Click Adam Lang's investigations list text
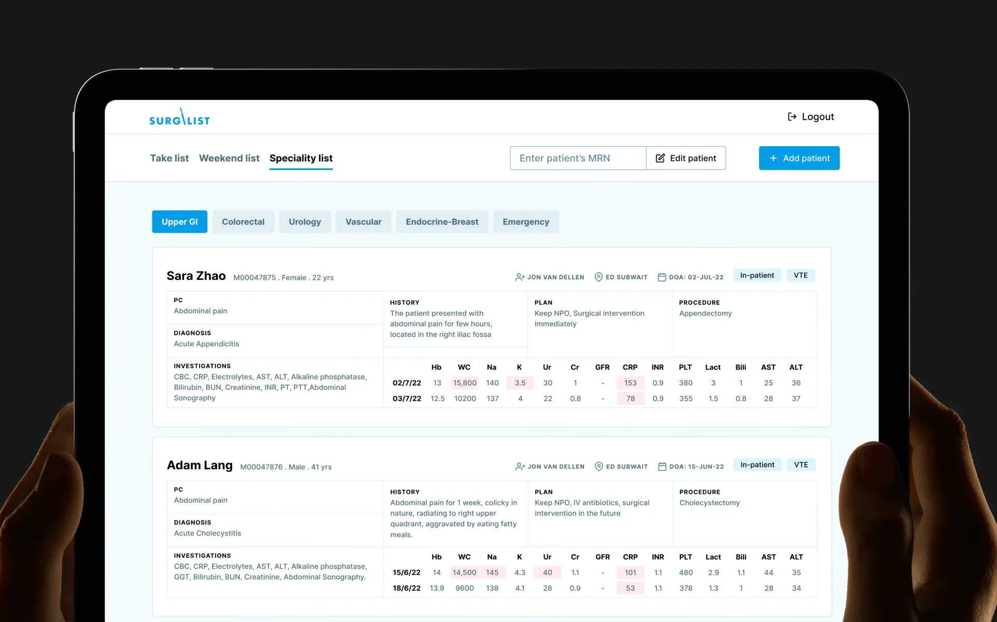997x622 pixels. tap(270, 572)
